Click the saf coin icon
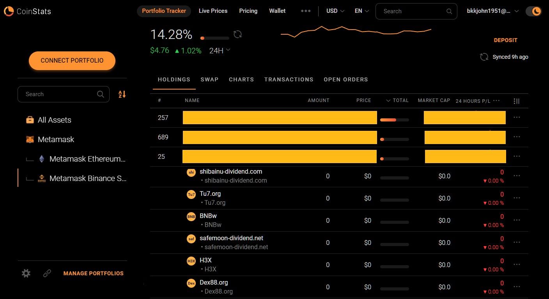Viewport: 549px width, 299px height. coord(191,239)
